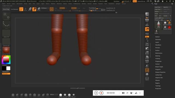
Task: Click the Import button
Action: pos(158,11)
